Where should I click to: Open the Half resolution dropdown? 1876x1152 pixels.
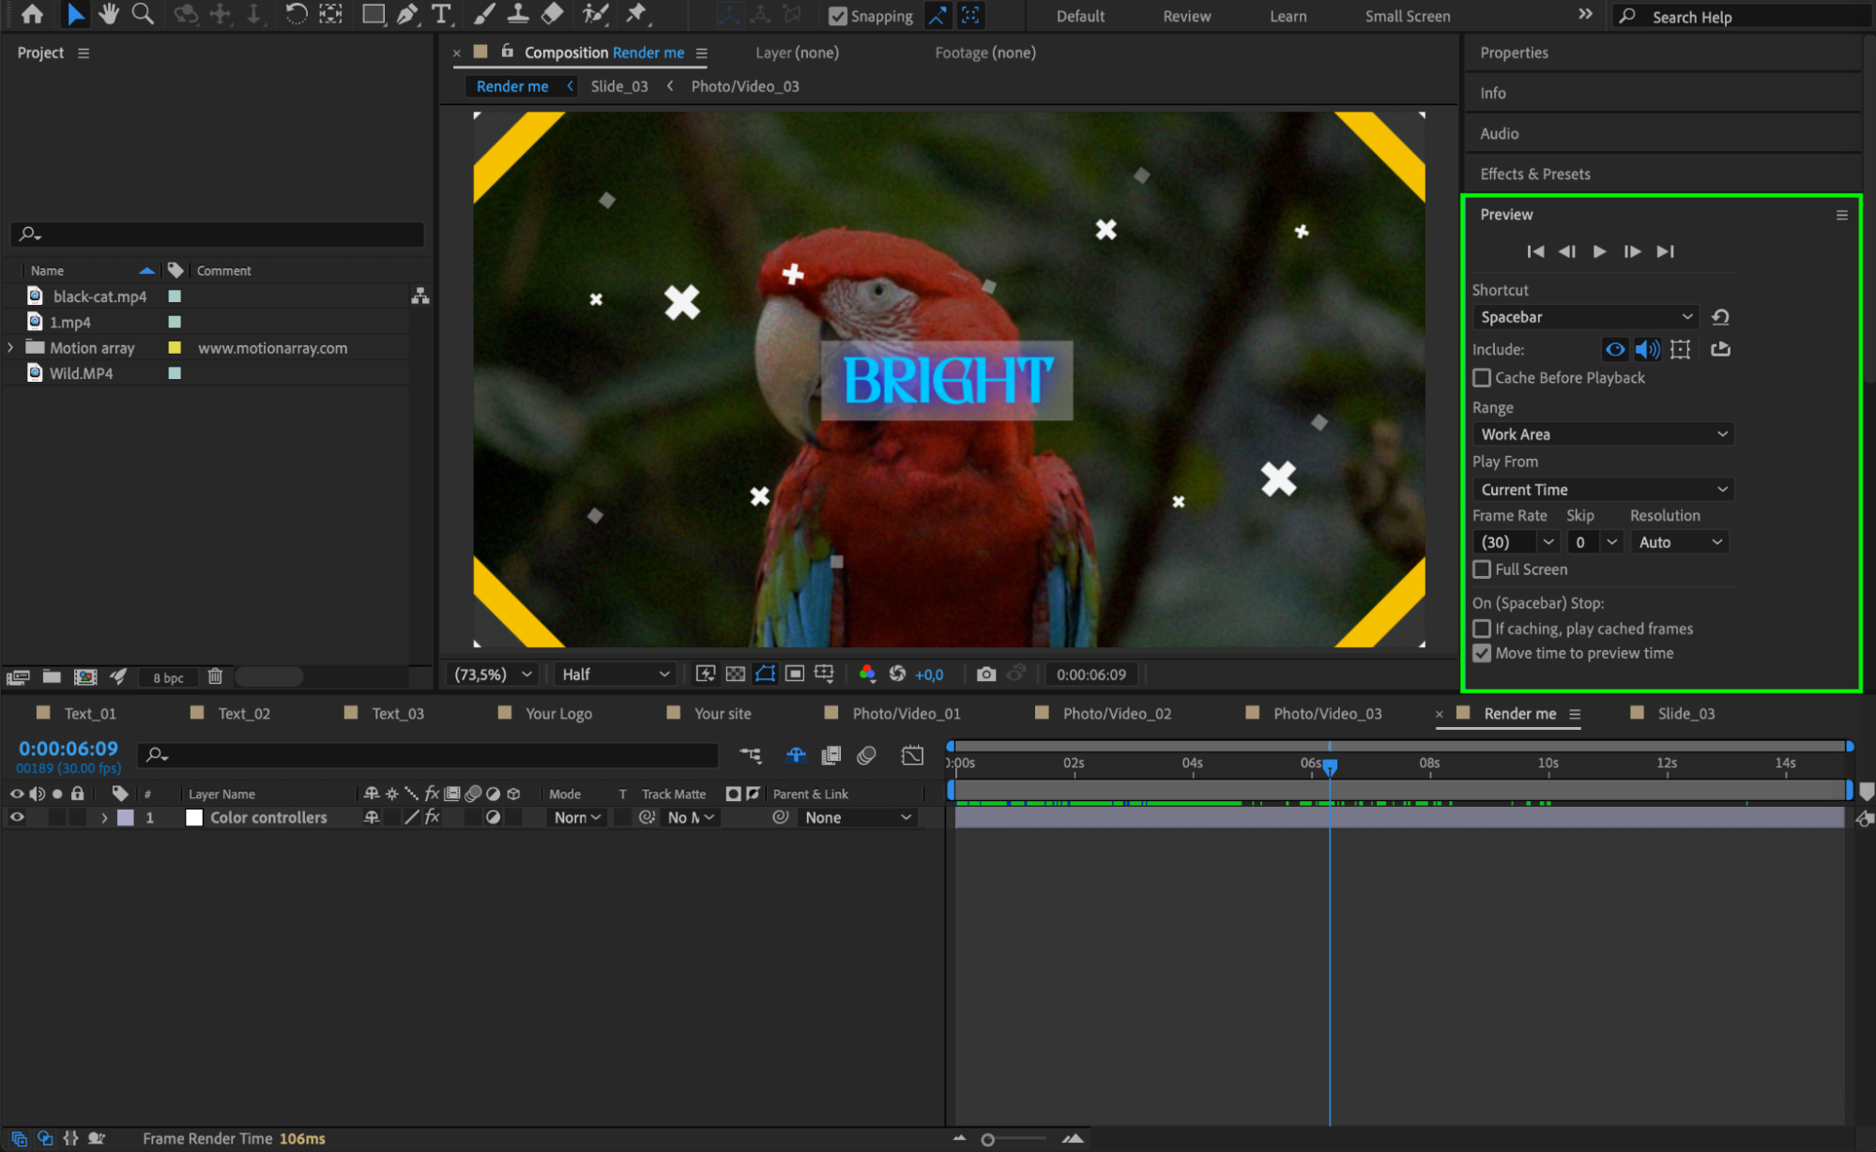(615, 675)
